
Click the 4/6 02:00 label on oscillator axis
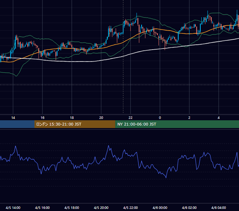click(189, 207)
